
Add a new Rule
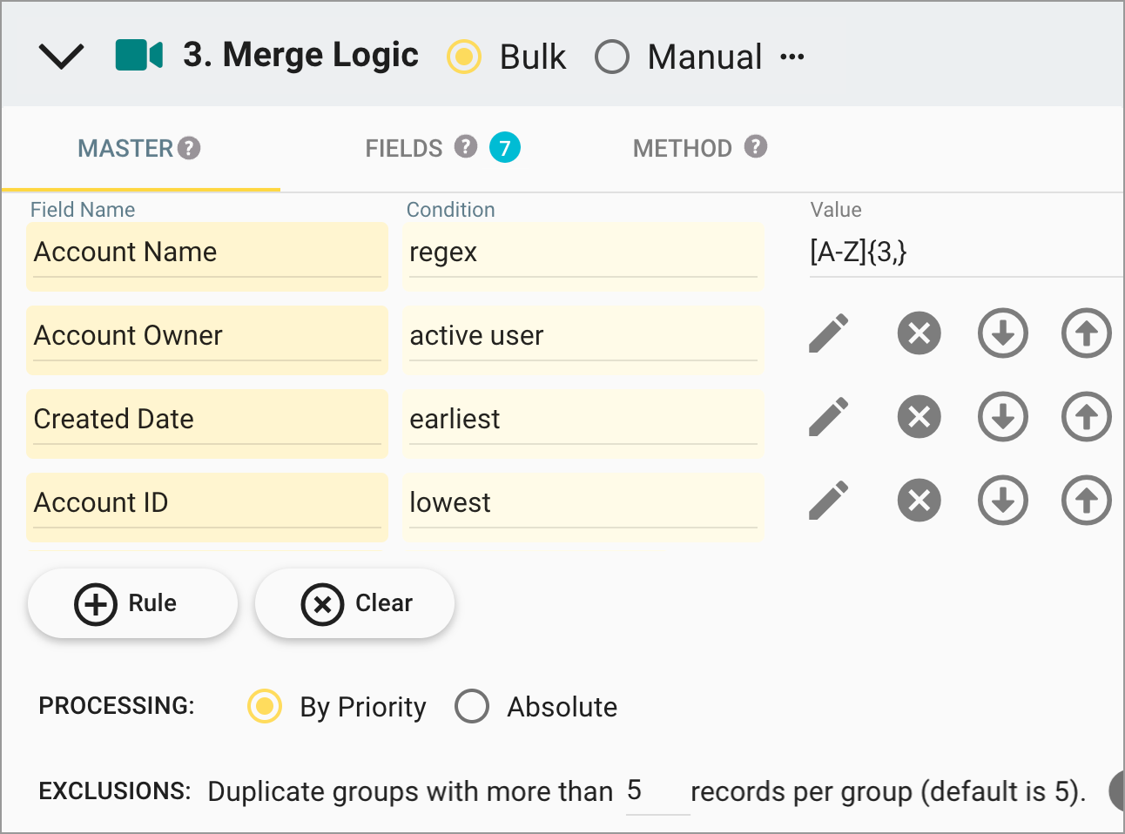click(132, 602)
